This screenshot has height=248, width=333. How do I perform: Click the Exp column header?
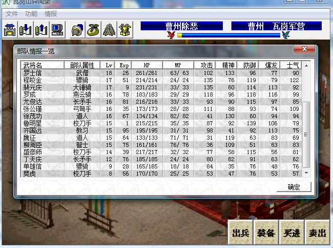[123, 65]
